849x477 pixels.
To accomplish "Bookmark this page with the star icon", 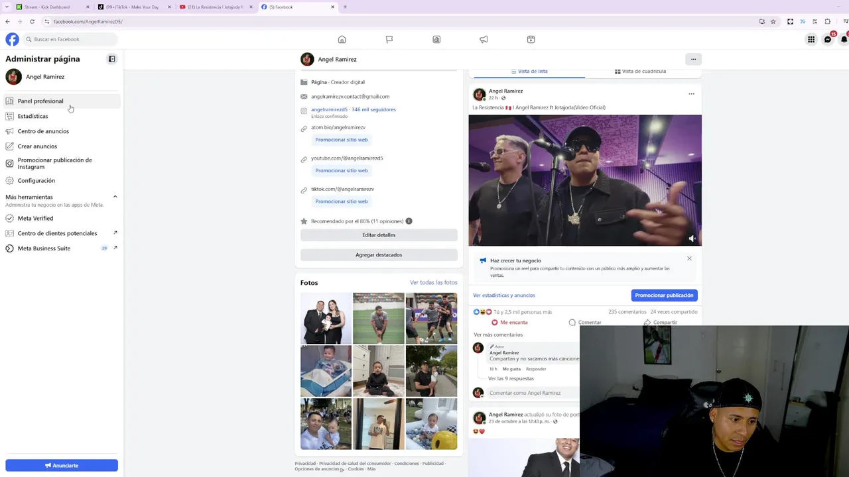I will click(773, 21).
